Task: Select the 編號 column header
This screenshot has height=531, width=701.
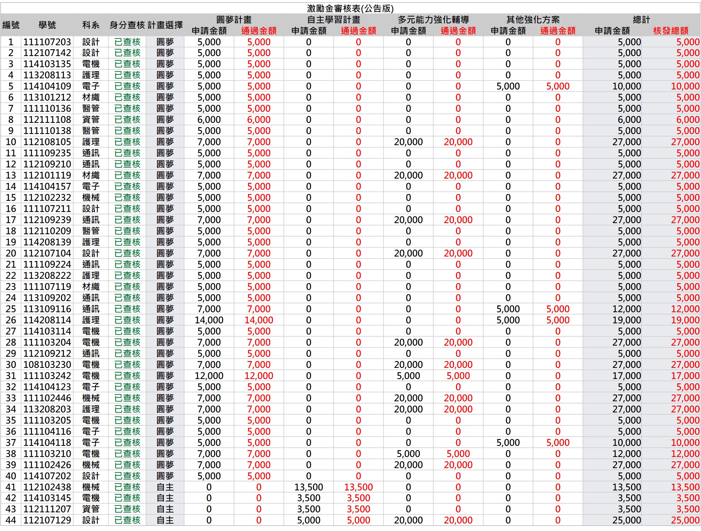Action: 11,25
